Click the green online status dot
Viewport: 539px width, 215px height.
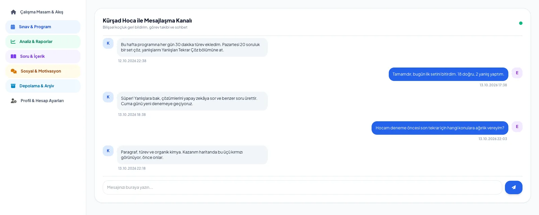521,23
